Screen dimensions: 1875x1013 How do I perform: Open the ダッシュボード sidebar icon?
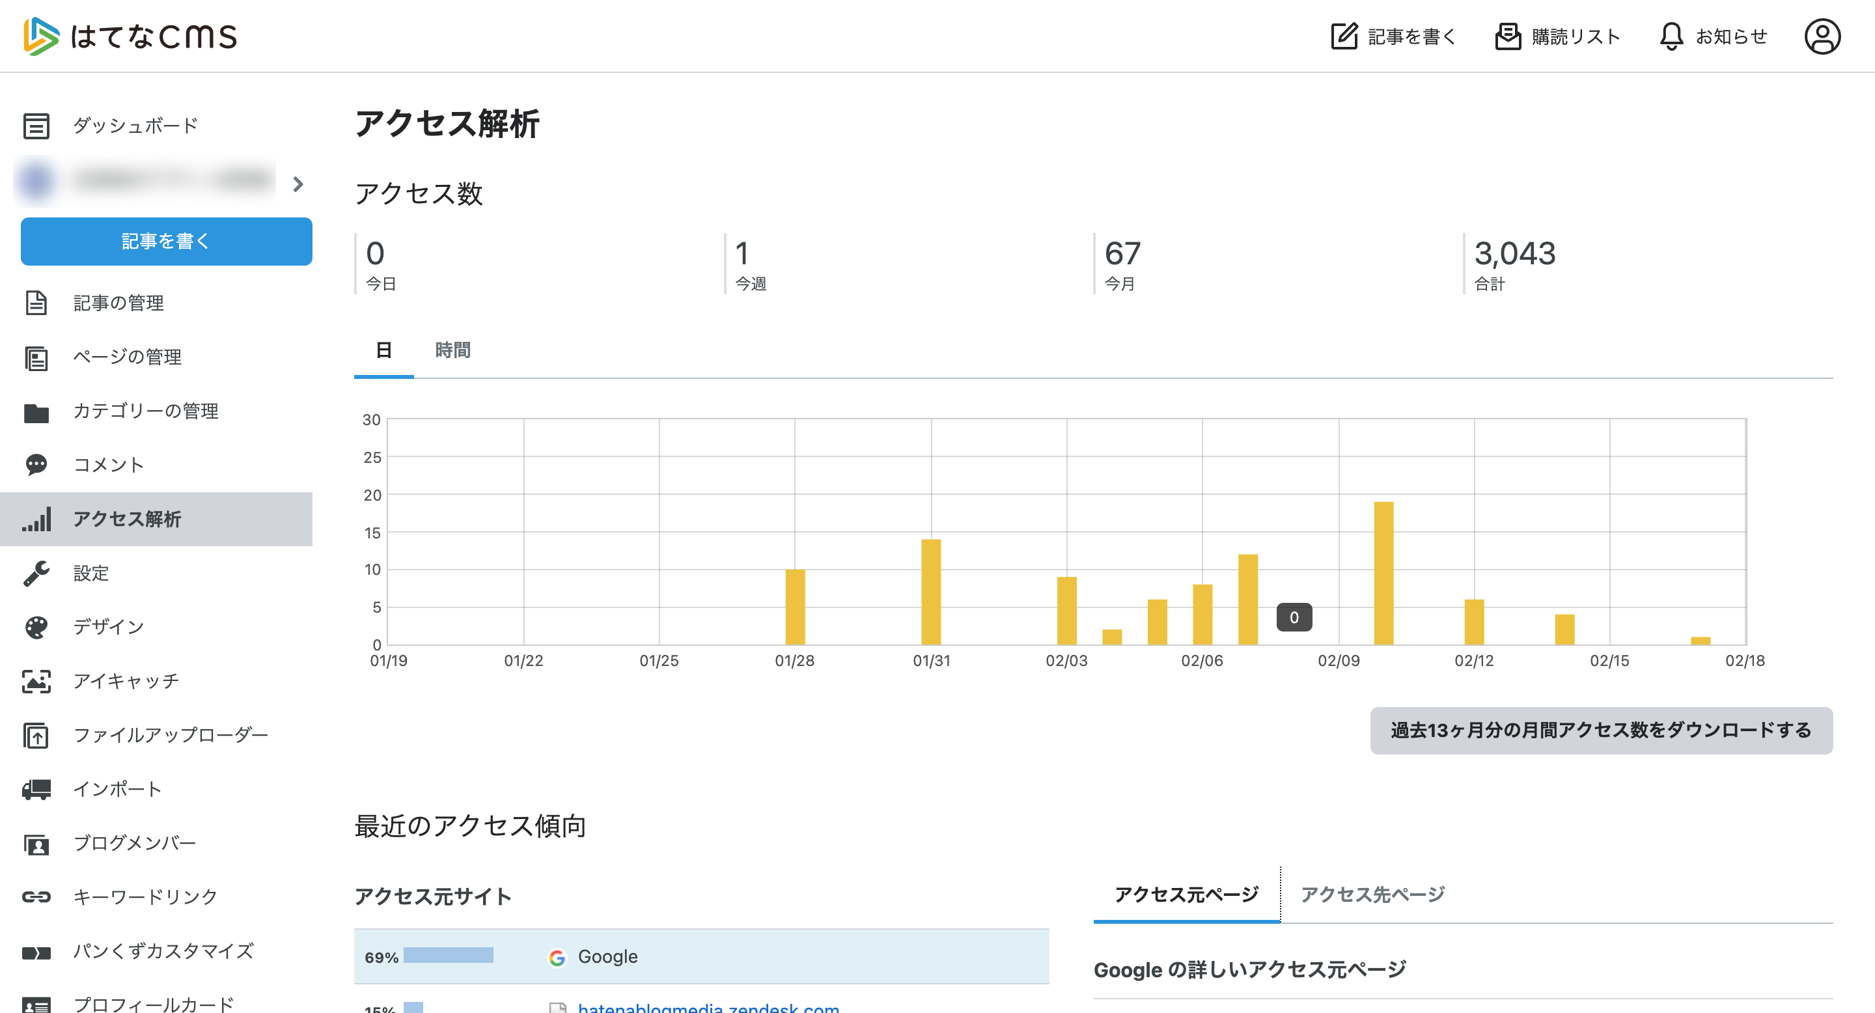coord(36,125)
